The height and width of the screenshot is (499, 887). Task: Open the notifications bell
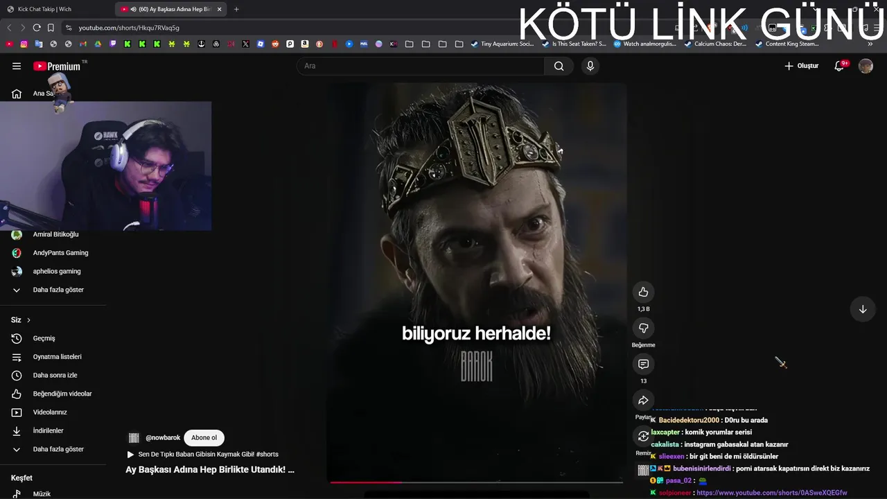tap(839, 66)
